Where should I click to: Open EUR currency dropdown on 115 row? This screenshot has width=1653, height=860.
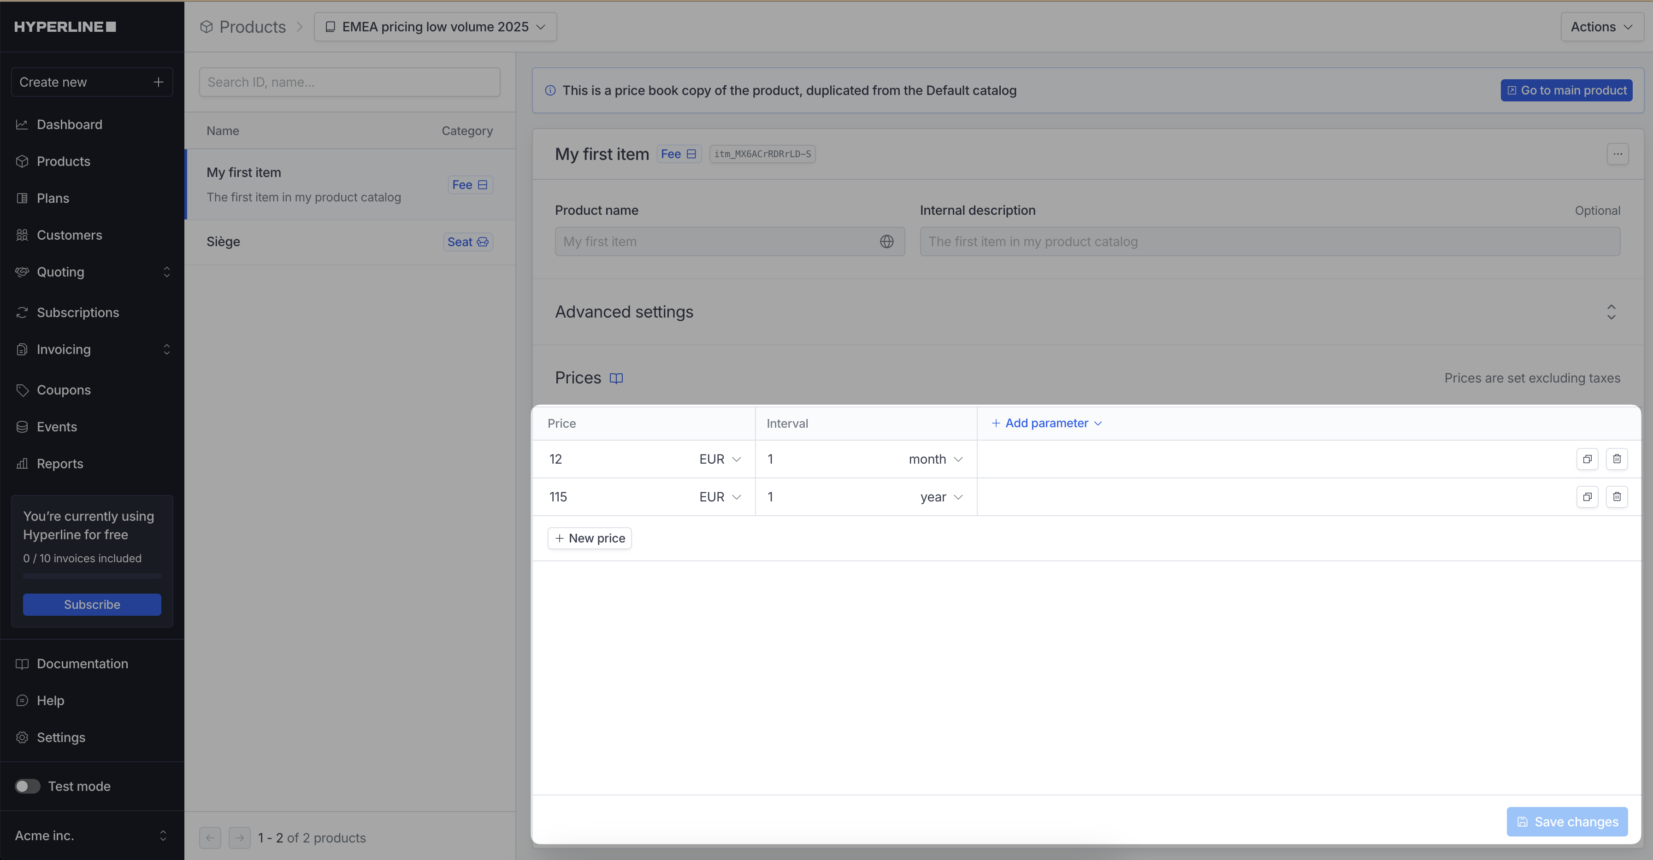(720, 497)
